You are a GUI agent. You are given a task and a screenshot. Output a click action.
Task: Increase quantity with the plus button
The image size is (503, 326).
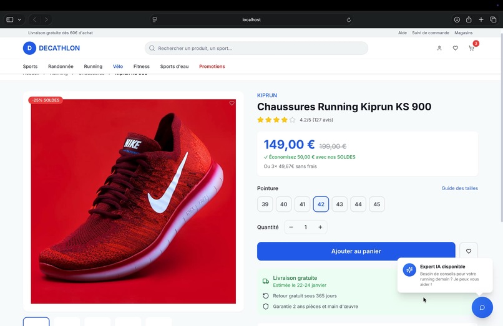[320, 227]
